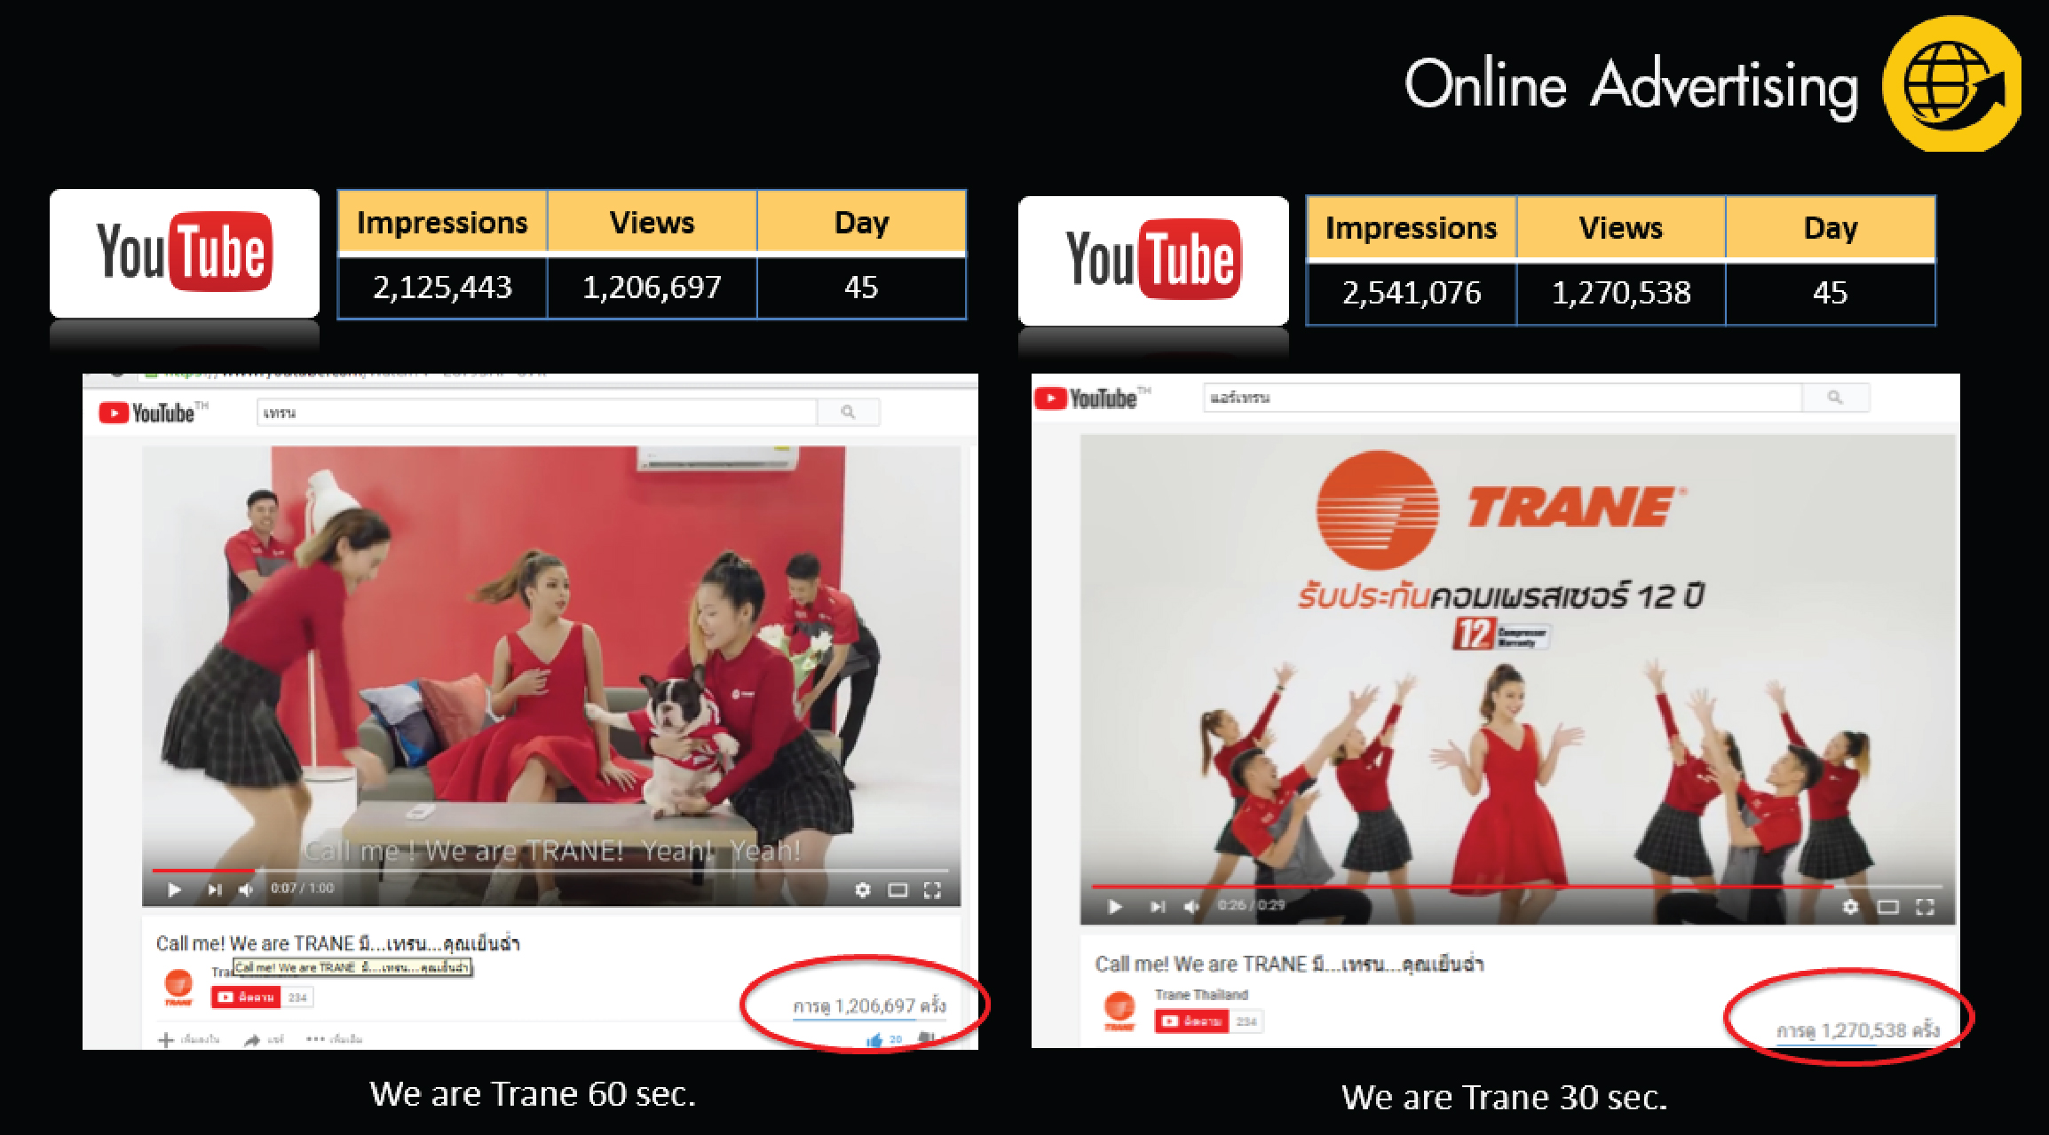Click YouTube logo in right browser page
Viewport: 2049px width, 1135px height.
[x=1093, y=398]
